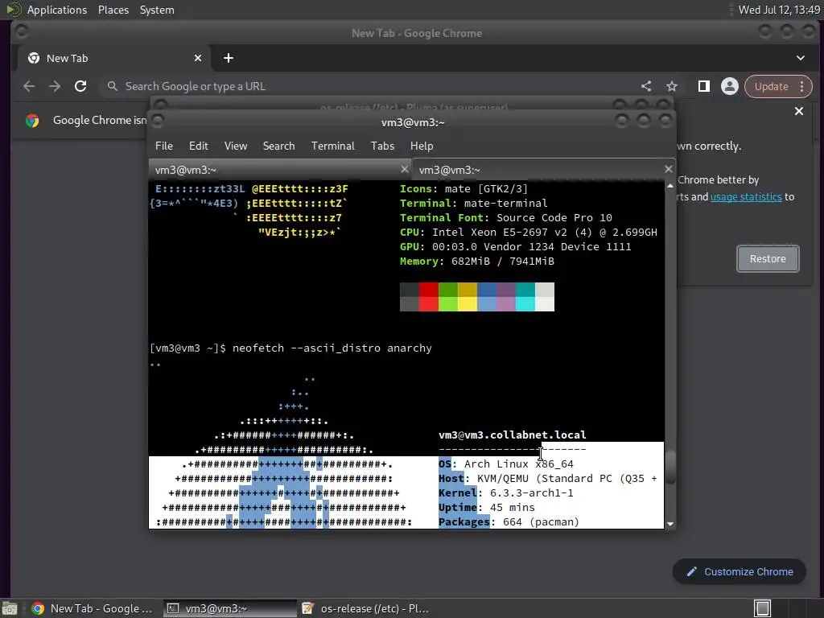Click vm3@vm3.collabnet.local text
The image size is (824, 618).
[513, 435]
